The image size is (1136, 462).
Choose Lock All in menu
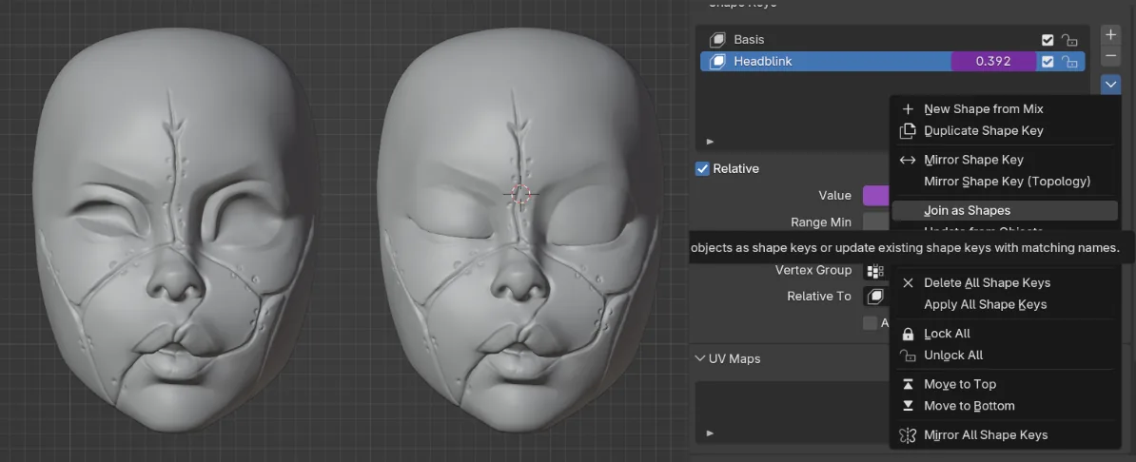[x=1005, y=333]
